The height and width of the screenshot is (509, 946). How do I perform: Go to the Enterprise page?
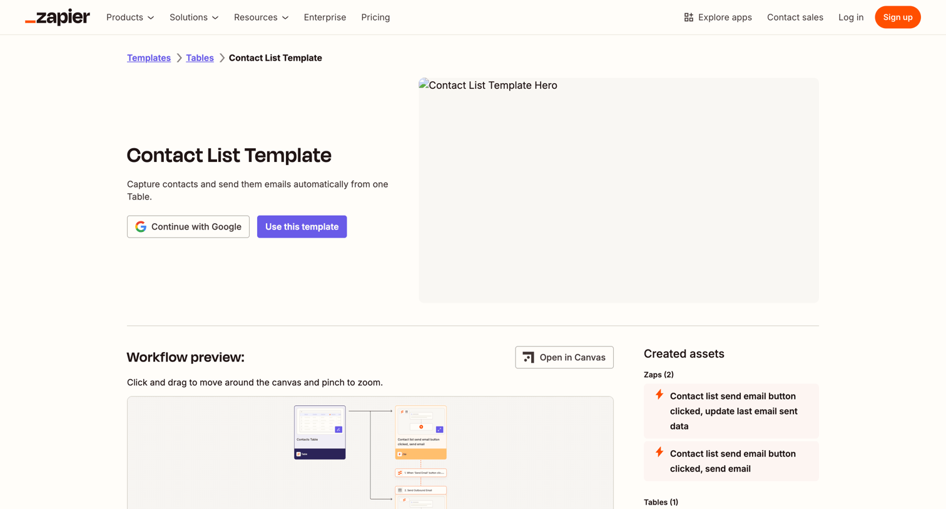point(325,18)
